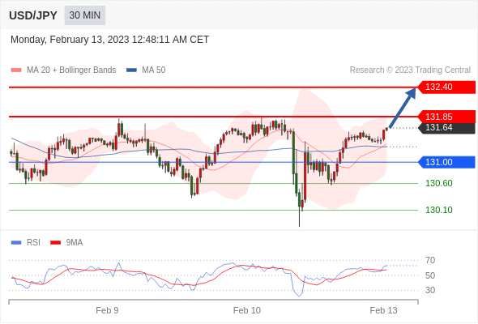Screen dimensions: 478x324
Task: Click the RSI legend label
Action: point(33,243)
